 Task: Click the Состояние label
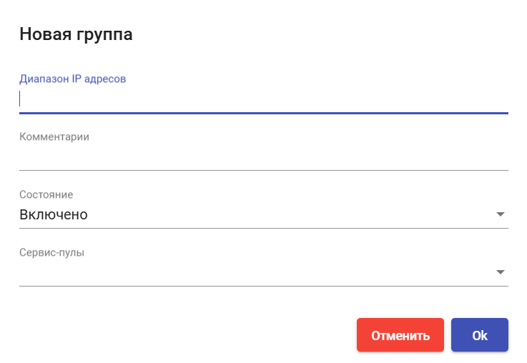pos(46,194)
